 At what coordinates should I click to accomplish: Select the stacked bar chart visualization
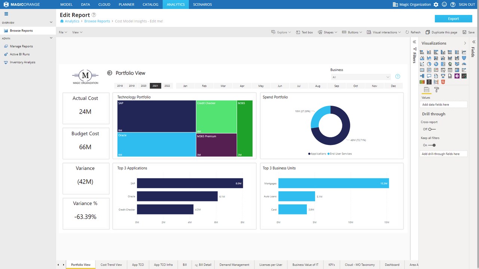coord(422,52)
